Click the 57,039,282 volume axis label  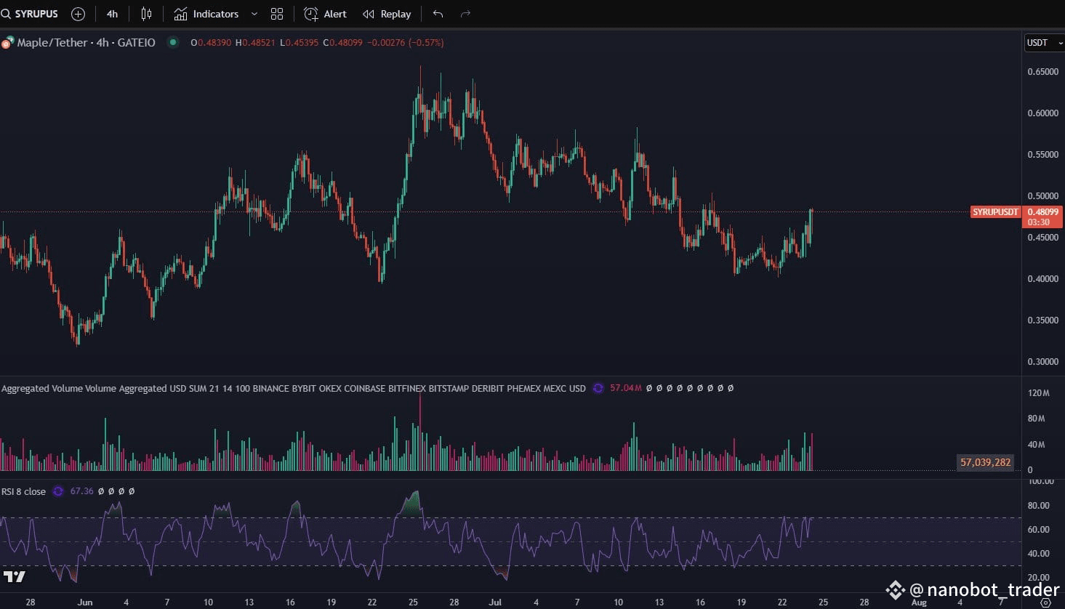click(x=986, y=462)
